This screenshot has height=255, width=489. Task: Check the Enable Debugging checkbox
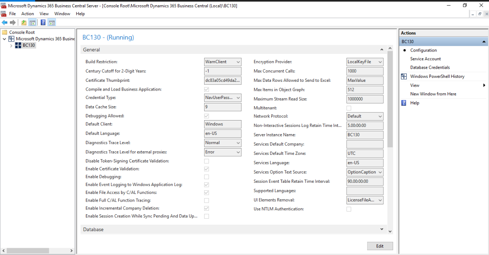207,177
